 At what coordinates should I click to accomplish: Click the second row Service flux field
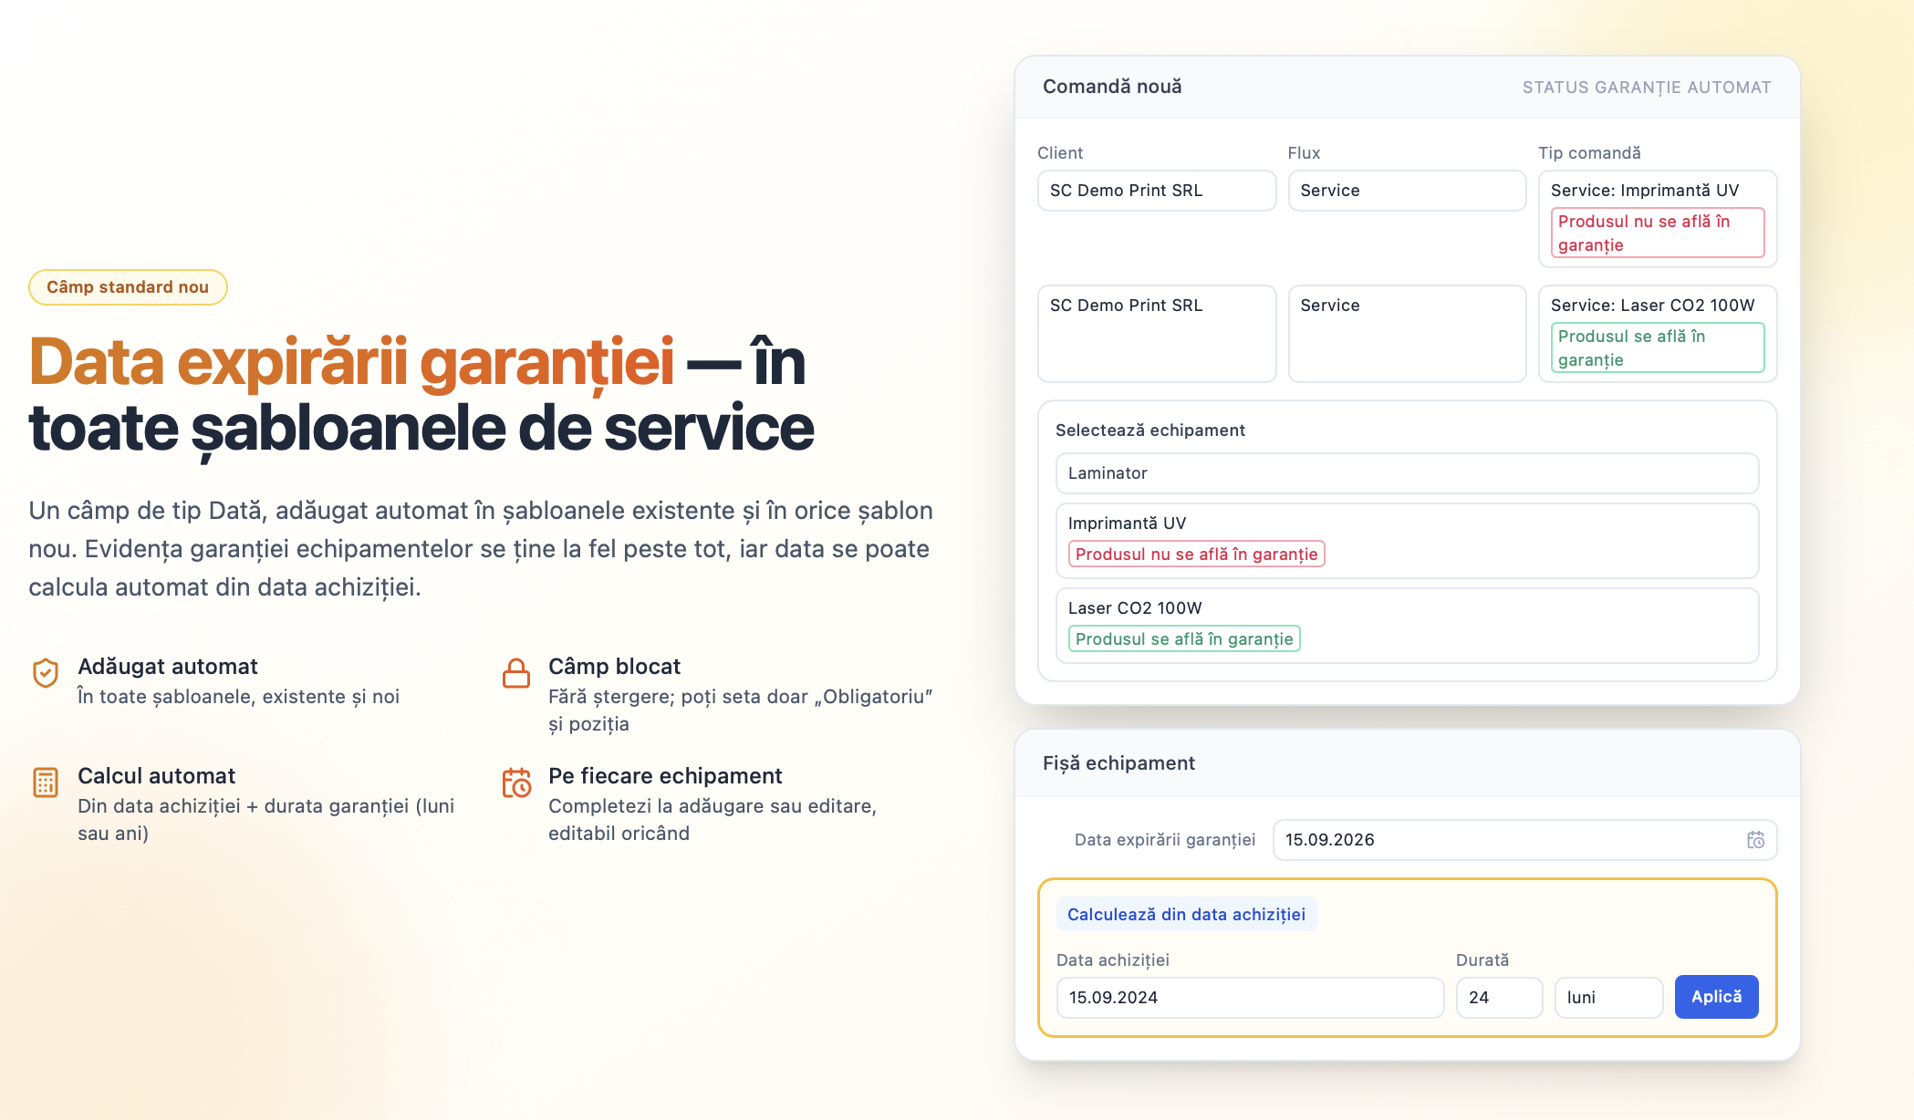coord(1407,334)
